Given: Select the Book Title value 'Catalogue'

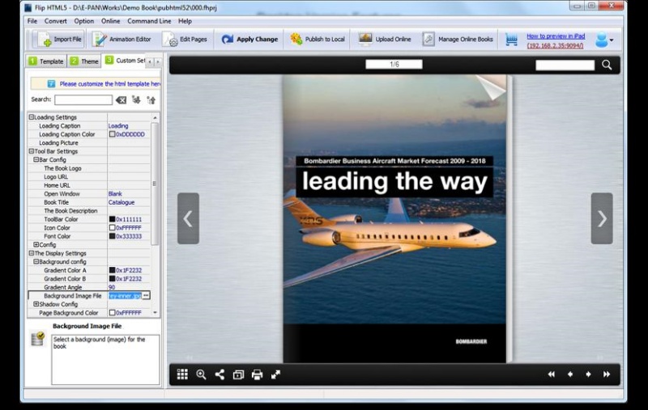Looking at the screenshot, I should click(x=122, y=202).
